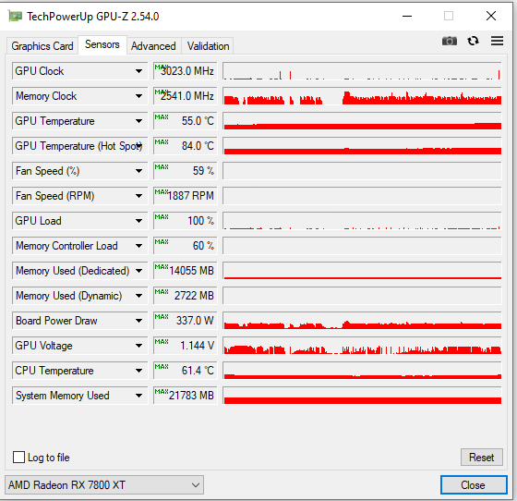Click the CPU Temperature history graph
This screenshot has height=501, width=517.
[362, 371]
